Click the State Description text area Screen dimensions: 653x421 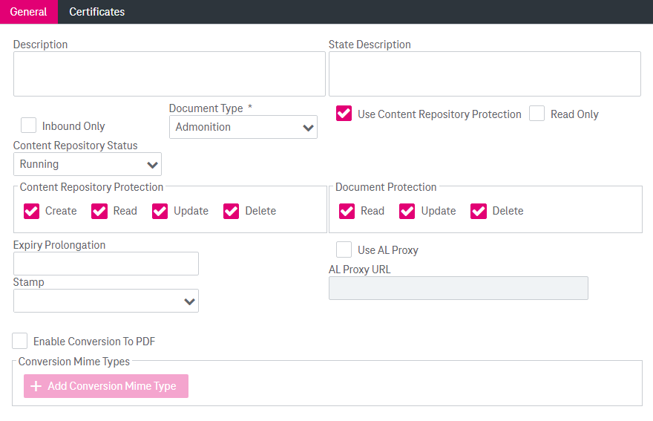(x=485, y=74)
